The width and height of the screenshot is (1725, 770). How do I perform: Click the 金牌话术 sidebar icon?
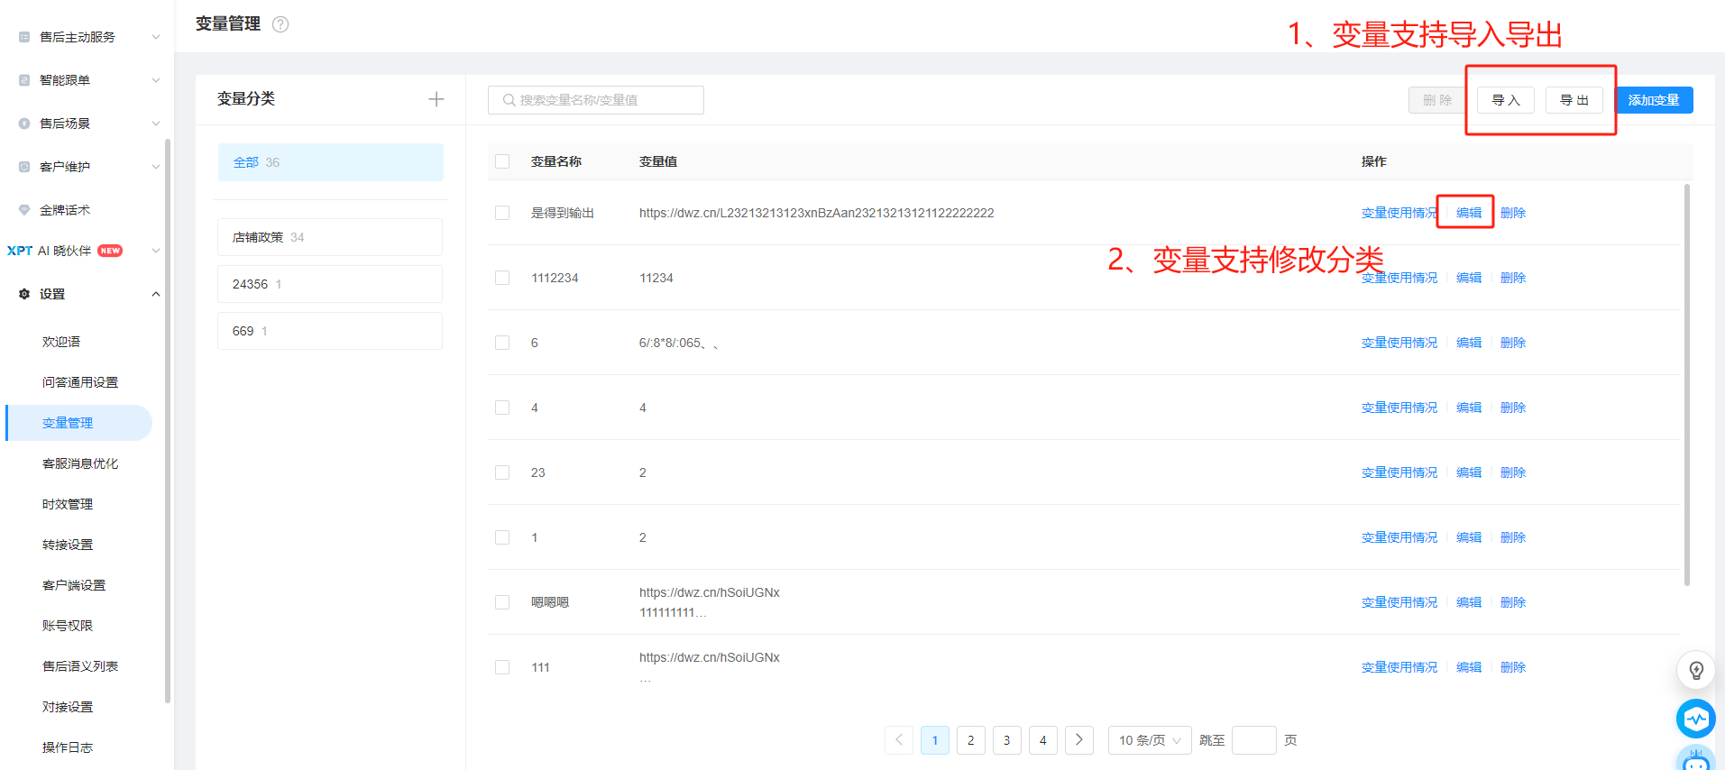[24, 210]
